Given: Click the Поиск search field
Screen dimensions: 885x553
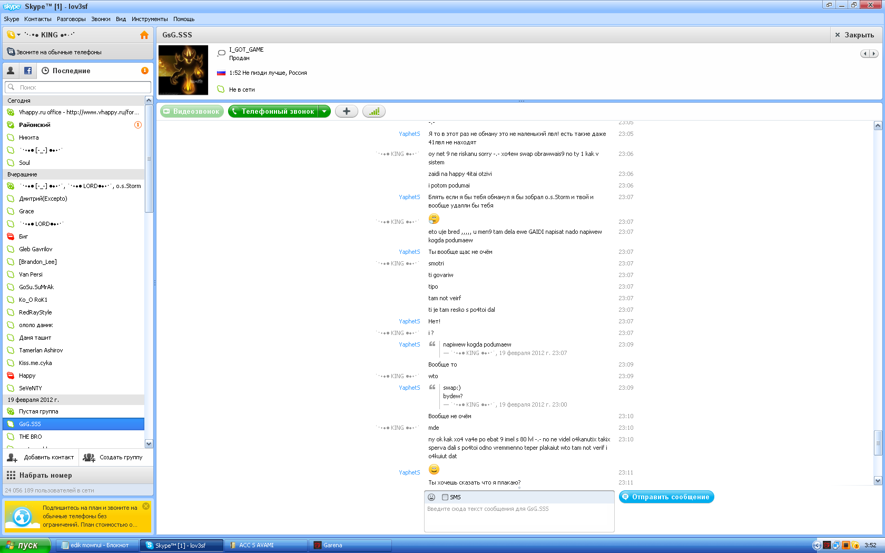Looking at the screenshot, I should (x=78, y=87).
